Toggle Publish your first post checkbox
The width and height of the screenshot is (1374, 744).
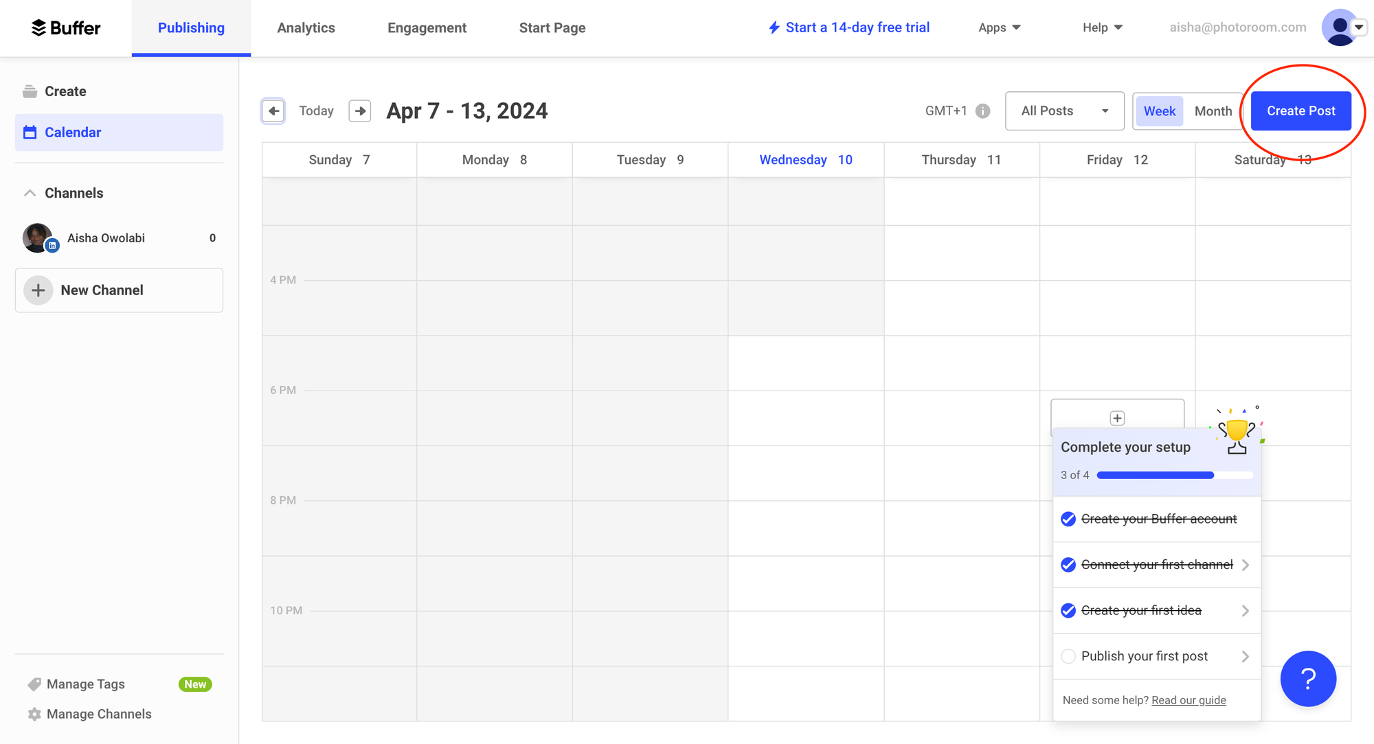pos(1068,656)
